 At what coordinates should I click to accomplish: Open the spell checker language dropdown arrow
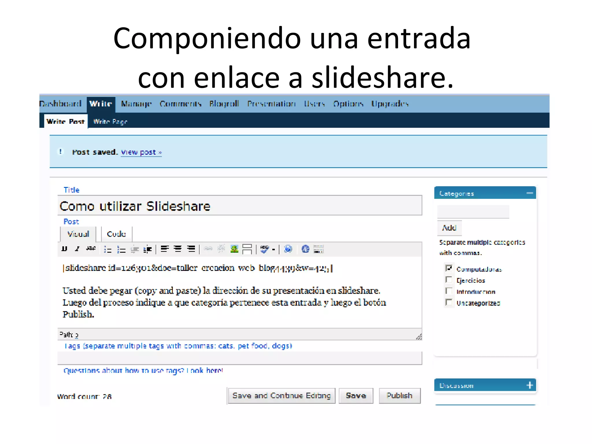pyautogui.click(x=273, y=249)
